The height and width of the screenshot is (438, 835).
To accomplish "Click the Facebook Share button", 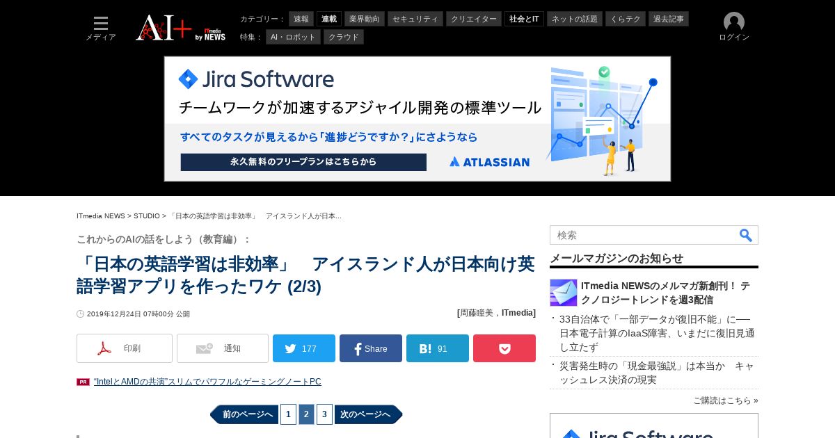I will (x=371, y=348).
